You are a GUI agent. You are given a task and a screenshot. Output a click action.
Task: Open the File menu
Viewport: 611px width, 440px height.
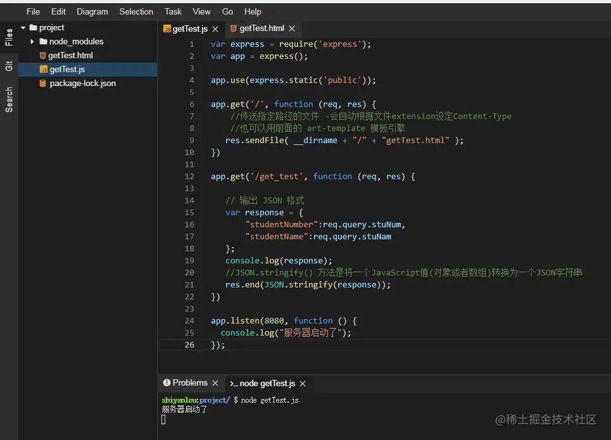[33, 11]
